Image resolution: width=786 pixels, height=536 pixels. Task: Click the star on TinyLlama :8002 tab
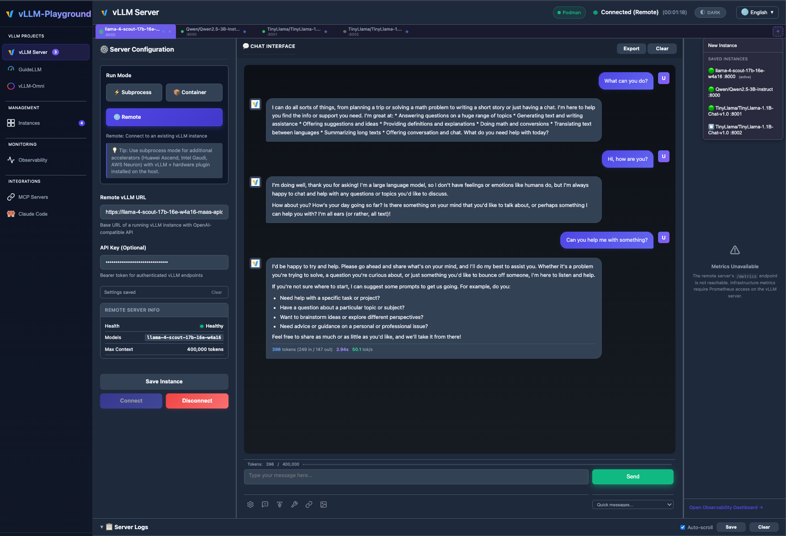pos(407,32)
